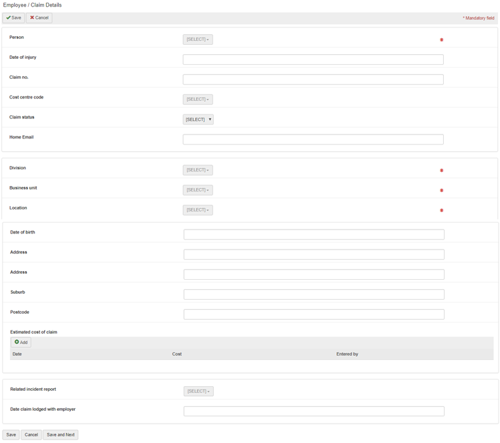Open the Business unit dropdown
This screenshot has height=443, width=500.
(197, 190)
